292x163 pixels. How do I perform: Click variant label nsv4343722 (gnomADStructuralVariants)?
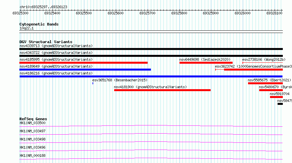click(x=56, y=53)
